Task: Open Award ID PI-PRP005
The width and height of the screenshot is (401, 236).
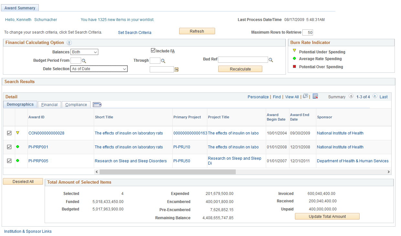Action: [x=38, y=161]
